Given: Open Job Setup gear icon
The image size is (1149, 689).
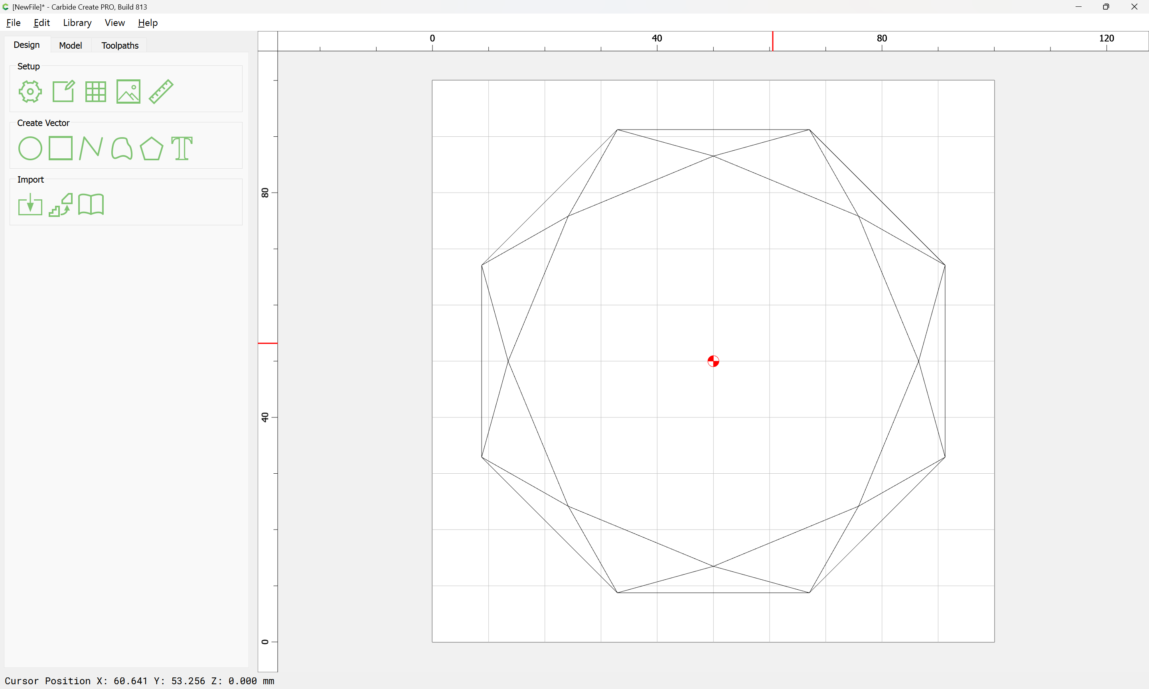Looking at the screenshot, I should click(x=30, y=91).
